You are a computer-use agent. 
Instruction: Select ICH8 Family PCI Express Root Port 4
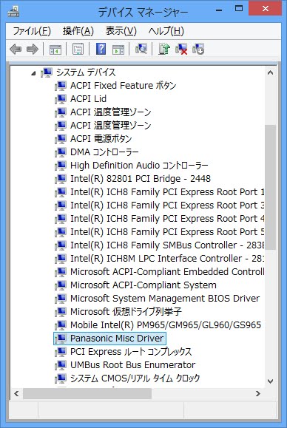point(167,219)
